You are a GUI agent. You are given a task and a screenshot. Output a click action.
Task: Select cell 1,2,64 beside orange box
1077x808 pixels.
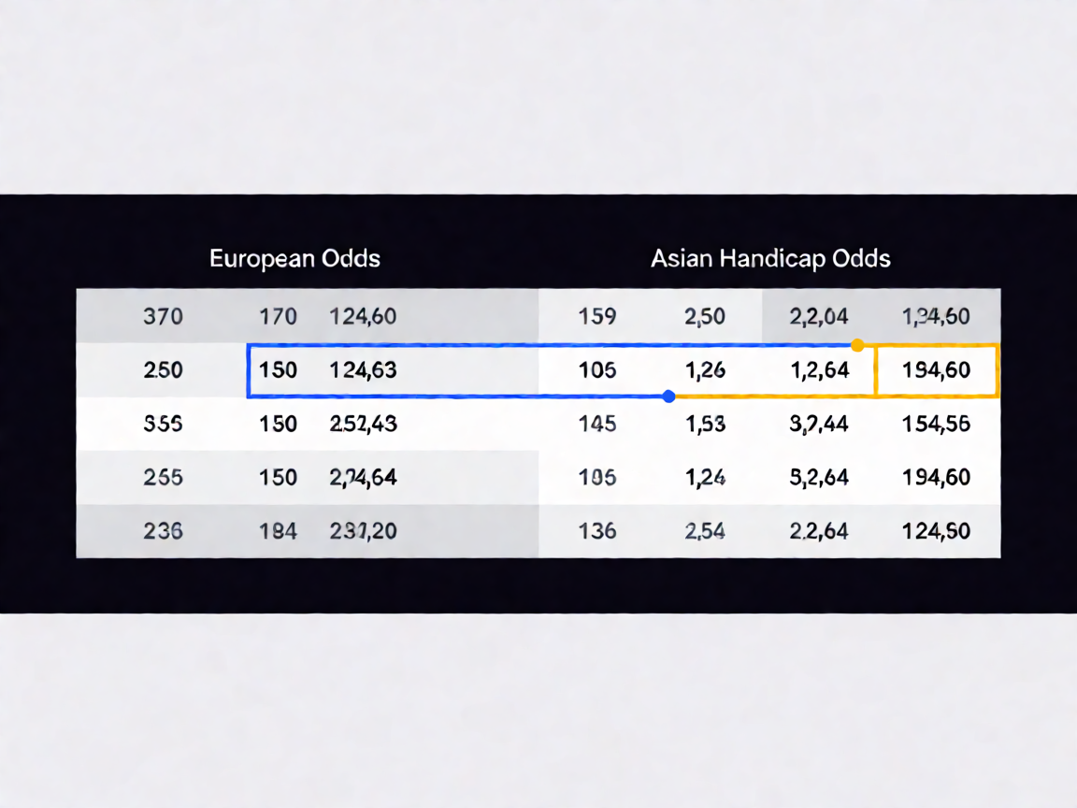tap(819, 370)
